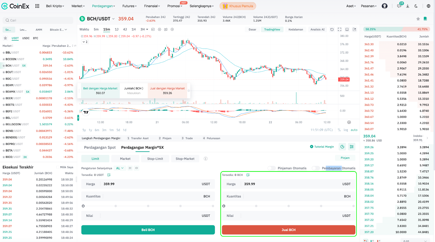
Task: Favorite BCH/USDT with the star icon
Action: [418, 19]
